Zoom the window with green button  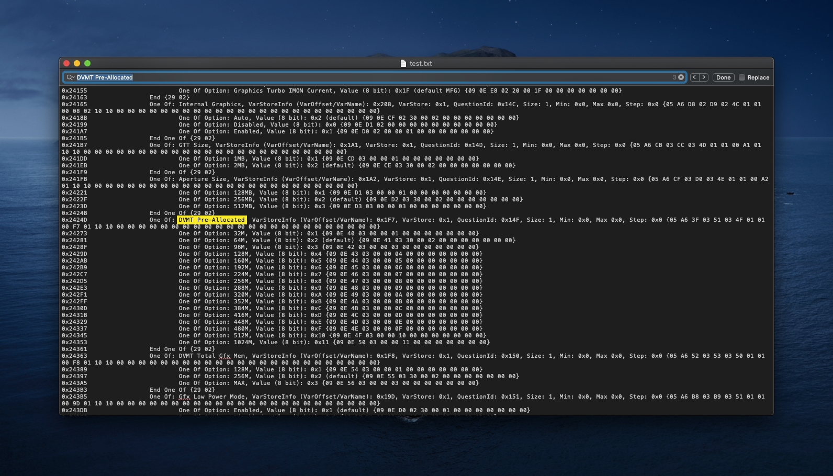87,63
